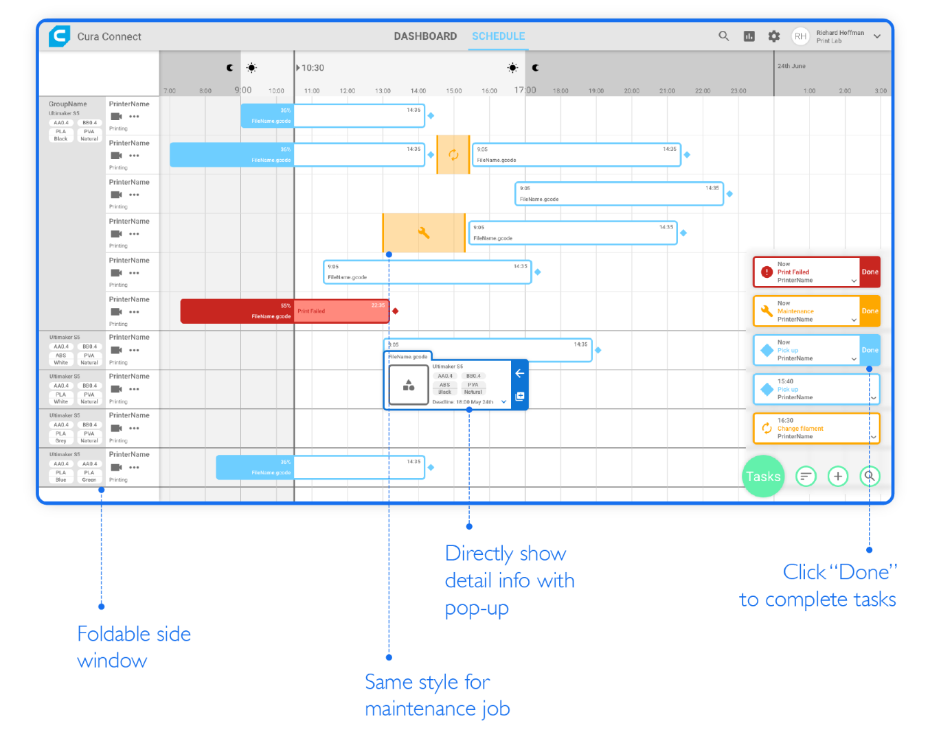This screenshot has width=930, height=745.
Task: Expand the Deadline chevron in job pop-up
Action: (503, 402)
